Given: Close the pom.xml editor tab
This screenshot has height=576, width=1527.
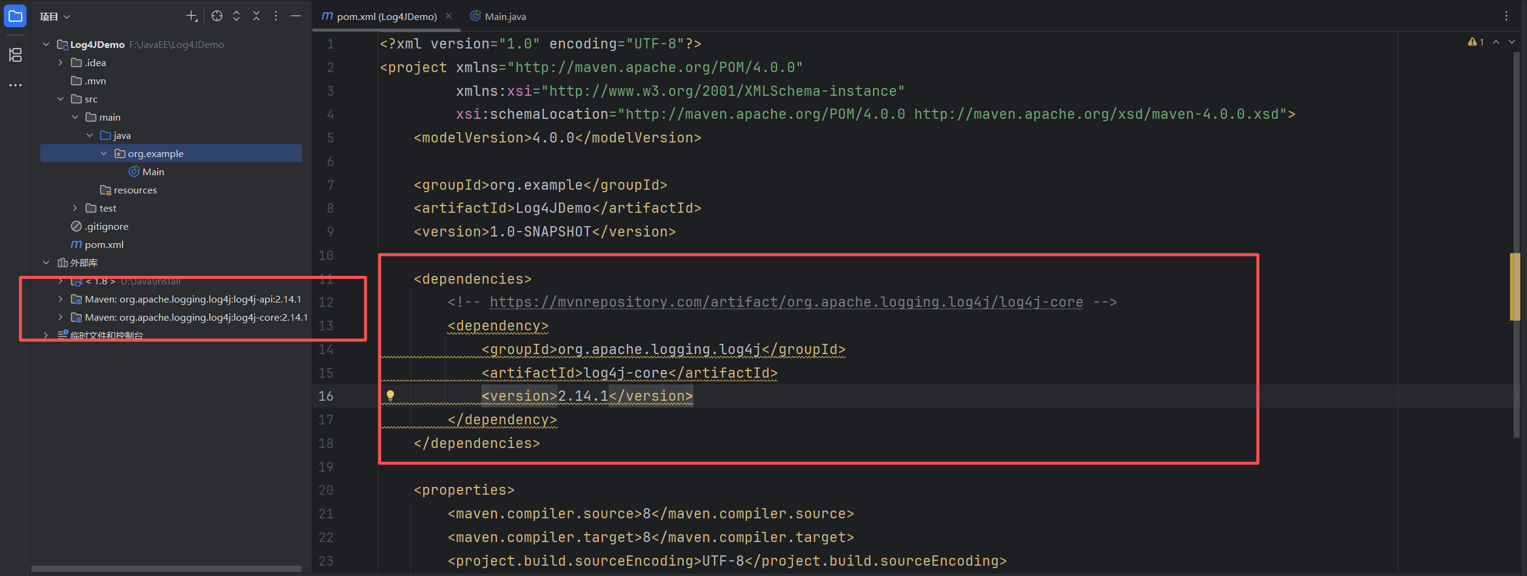Looking at the screenshot, I should pos(449,16).
